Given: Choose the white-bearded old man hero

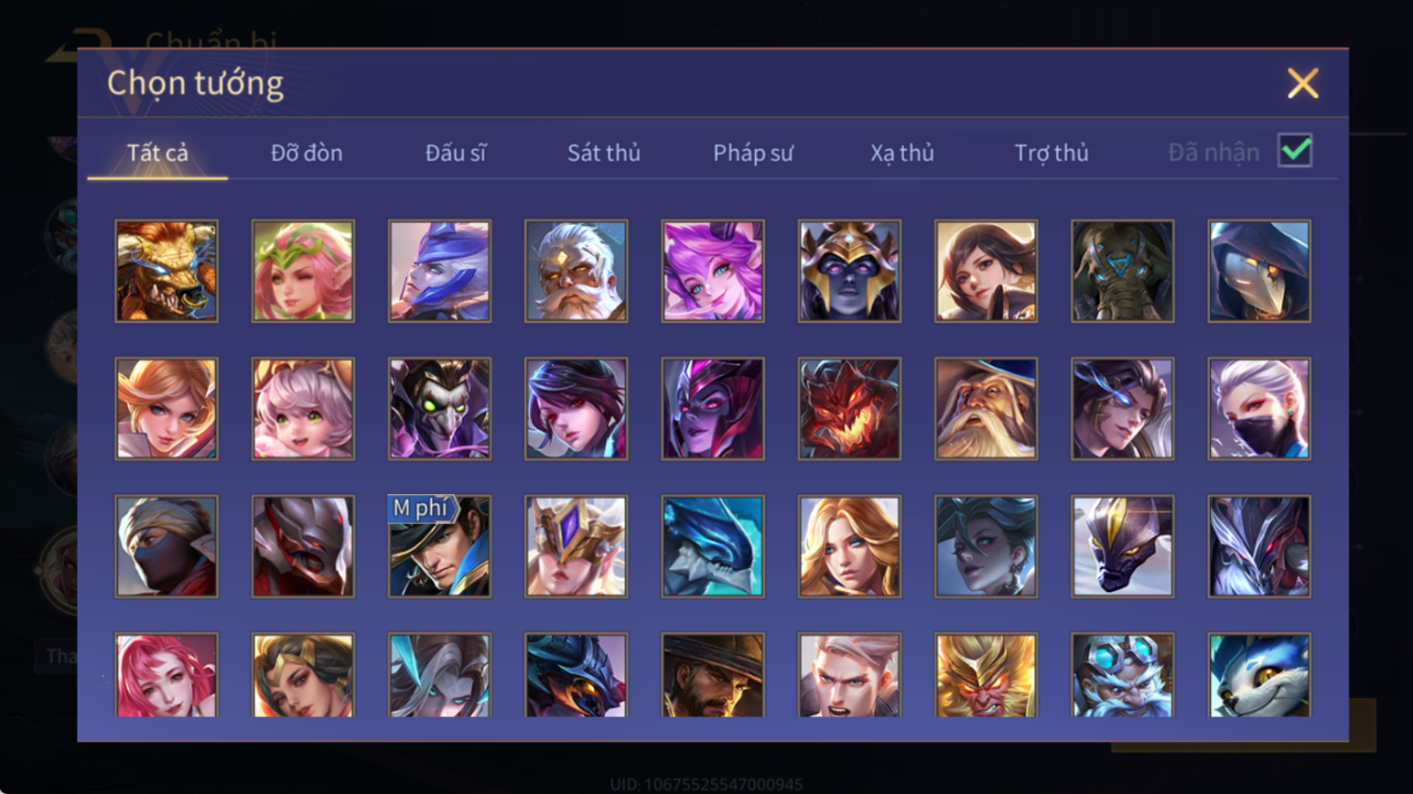Looking at the screenshot, I should (576, 271).
